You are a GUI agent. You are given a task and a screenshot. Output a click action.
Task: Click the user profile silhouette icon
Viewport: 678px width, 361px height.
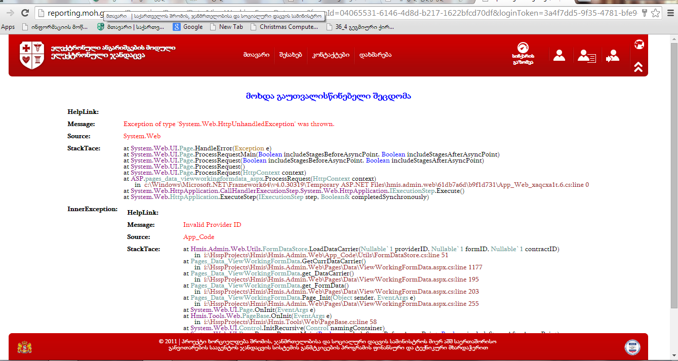point(559,55)
